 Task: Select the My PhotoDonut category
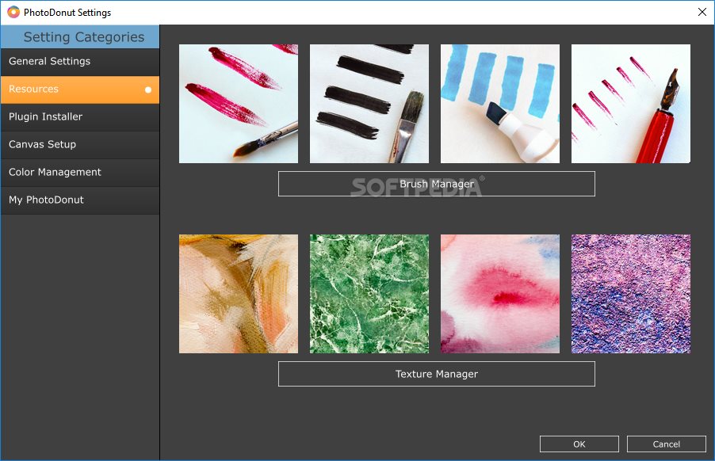click(x=80, y=200)
